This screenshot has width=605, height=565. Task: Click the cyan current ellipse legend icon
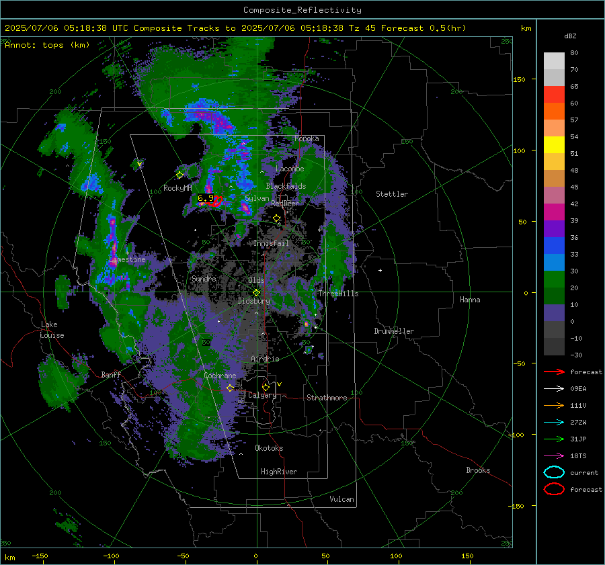point(554,472)
